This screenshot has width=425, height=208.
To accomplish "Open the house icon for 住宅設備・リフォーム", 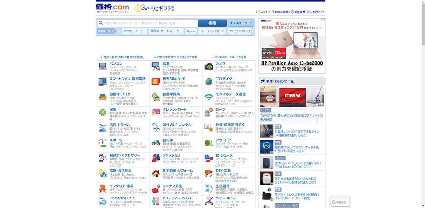I will click(156, 173).
